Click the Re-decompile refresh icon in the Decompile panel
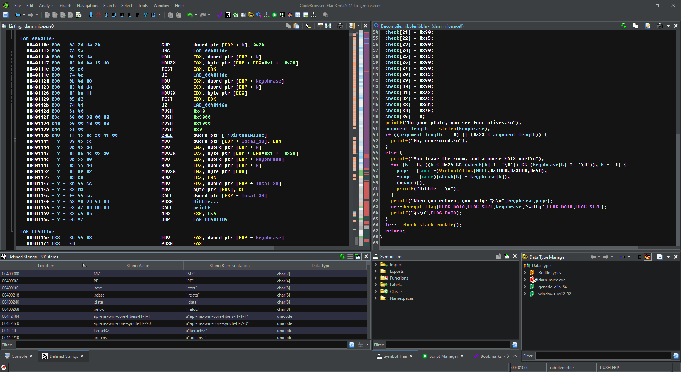The image size is (681, 372). [x=624, y=26]
